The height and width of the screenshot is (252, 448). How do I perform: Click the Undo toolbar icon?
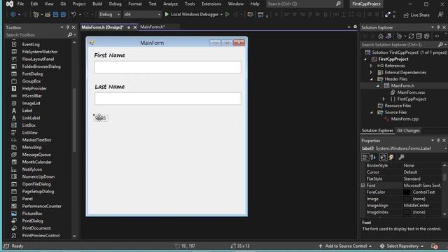pyautogui.click(x=73, y=14)
